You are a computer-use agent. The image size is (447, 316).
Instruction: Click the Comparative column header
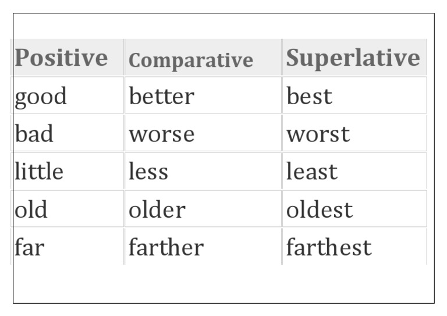pyautogui.click(x=190, y=60)
